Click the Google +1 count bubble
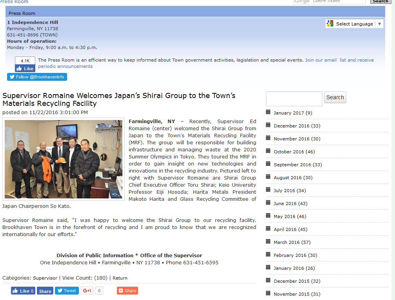The height and width of the screenshot is (300, 395). (x=99, y=291)
